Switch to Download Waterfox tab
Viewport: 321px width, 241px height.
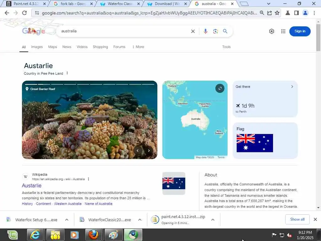pyautogui.click(x=167, y=4)
